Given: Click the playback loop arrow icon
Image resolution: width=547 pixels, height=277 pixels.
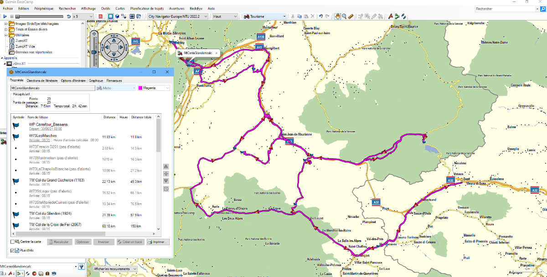Looking at the screenshot, I should tap(68, 16).
